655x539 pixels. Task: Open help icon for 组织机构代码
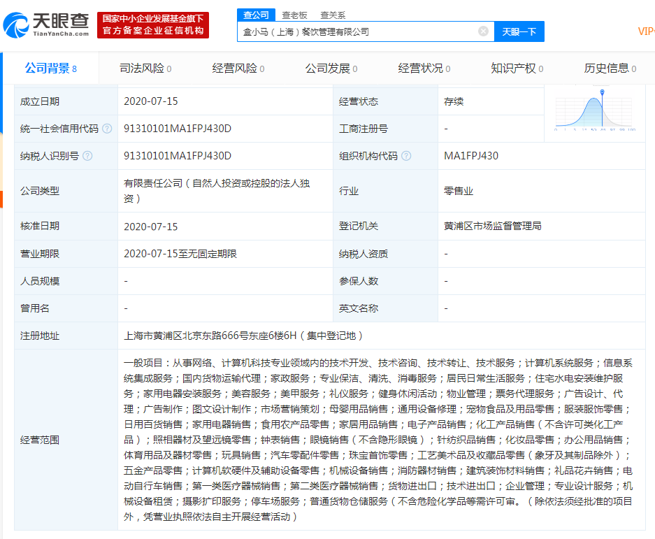point(406,156)
